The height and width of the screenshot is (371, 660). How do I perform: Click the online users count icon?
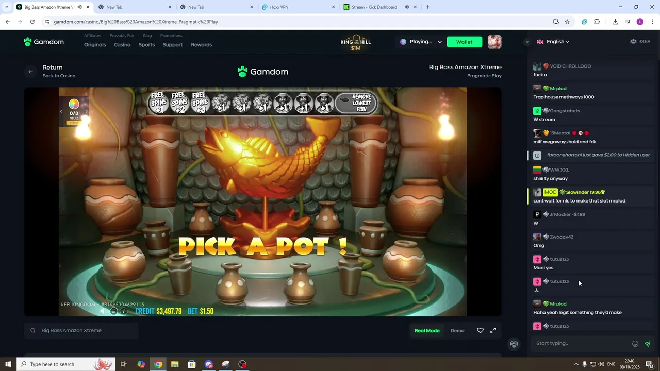coord(633,42)
